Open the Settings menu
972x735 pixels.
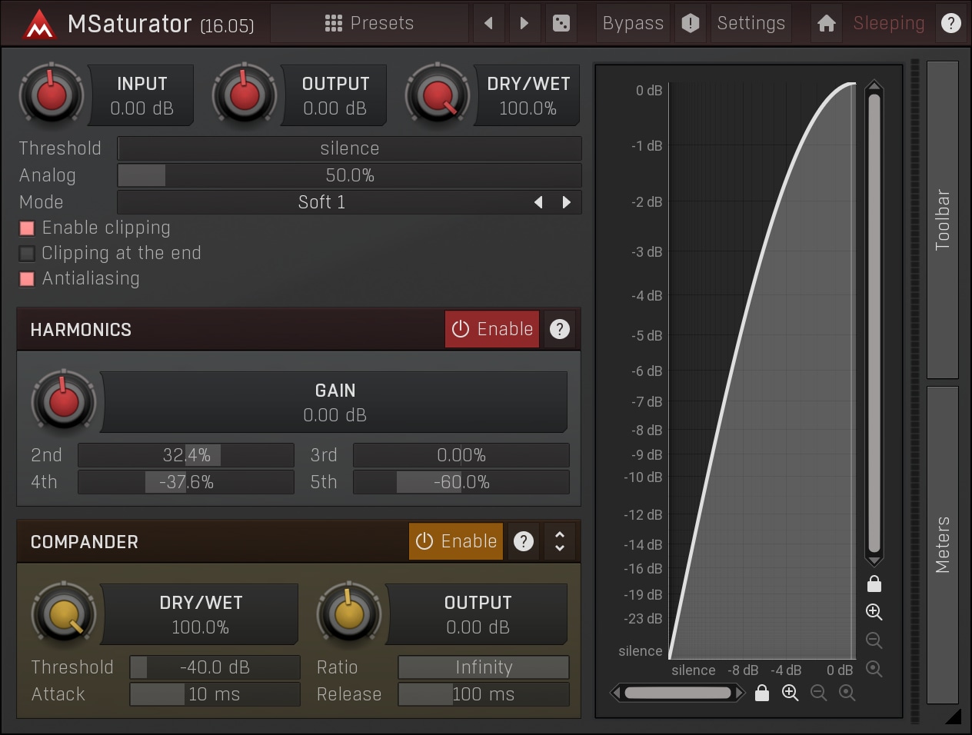pyautogui.click(x=751, y=23)
